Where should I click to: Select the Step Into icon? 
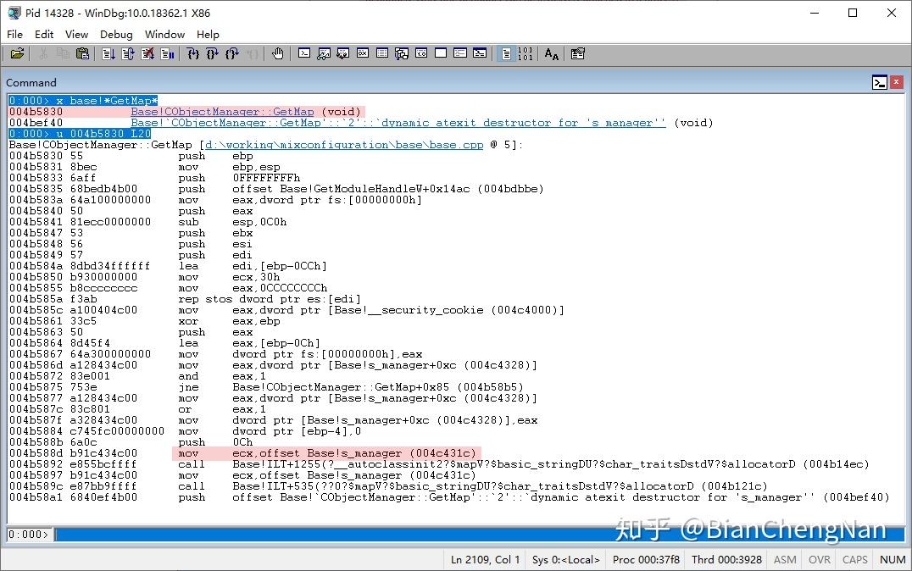pos(193,53)
